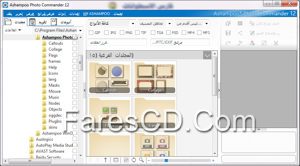This screenshot has width=300, height=166.
Task: Click the repair images tool button
Action: point(265,33)
